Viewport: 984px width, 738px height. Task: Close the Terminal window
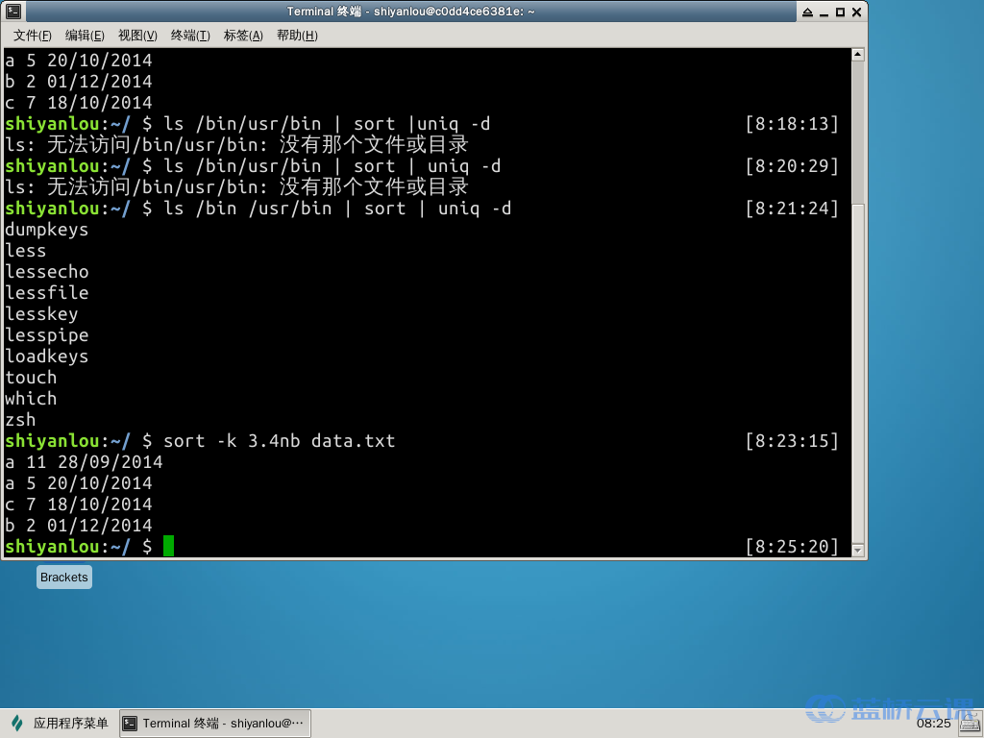856,12
